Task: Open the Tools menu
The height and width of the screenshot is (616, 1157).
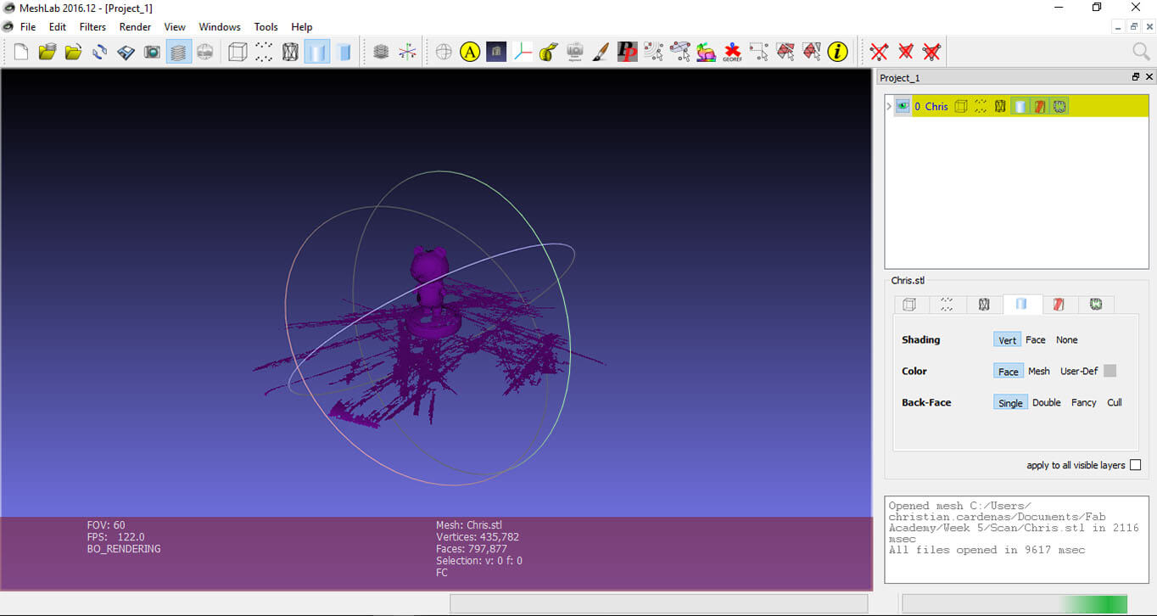Action: (265, 26)
